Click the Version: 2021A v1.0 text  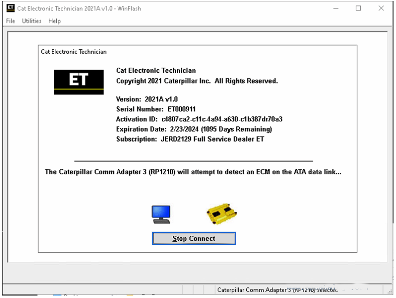pyautogui.click(x=147, y=99)
